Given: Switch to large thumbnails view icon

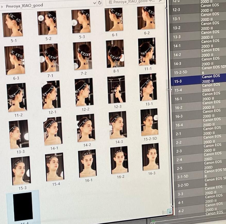Looking at the screenshot, I should click(x=170, y=212).
